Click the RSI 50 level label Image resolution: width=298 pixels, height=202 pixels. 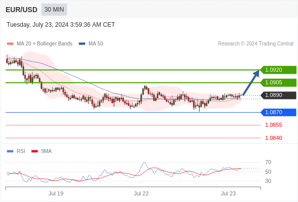pyautogui.click(x=268, y=172)
